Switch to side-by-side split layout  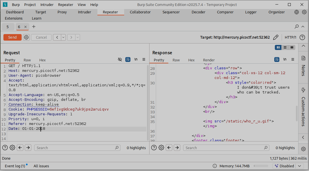click(278, 47)
